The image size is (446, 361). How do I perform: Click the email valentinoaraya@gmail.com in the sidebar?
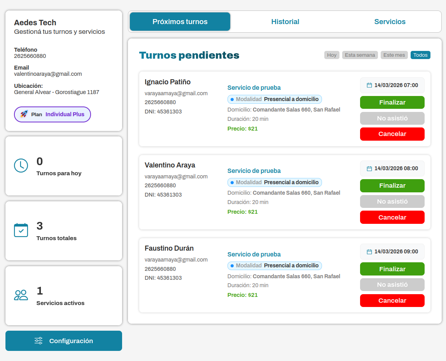[x=48, y=74]
